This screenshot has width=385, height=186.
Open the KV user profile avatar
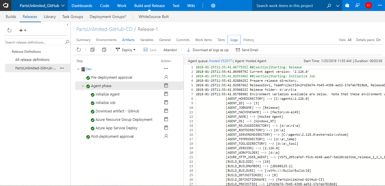click(x=368, y=6)
